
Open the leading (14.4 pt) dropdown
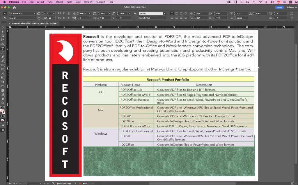pos(54,18)
